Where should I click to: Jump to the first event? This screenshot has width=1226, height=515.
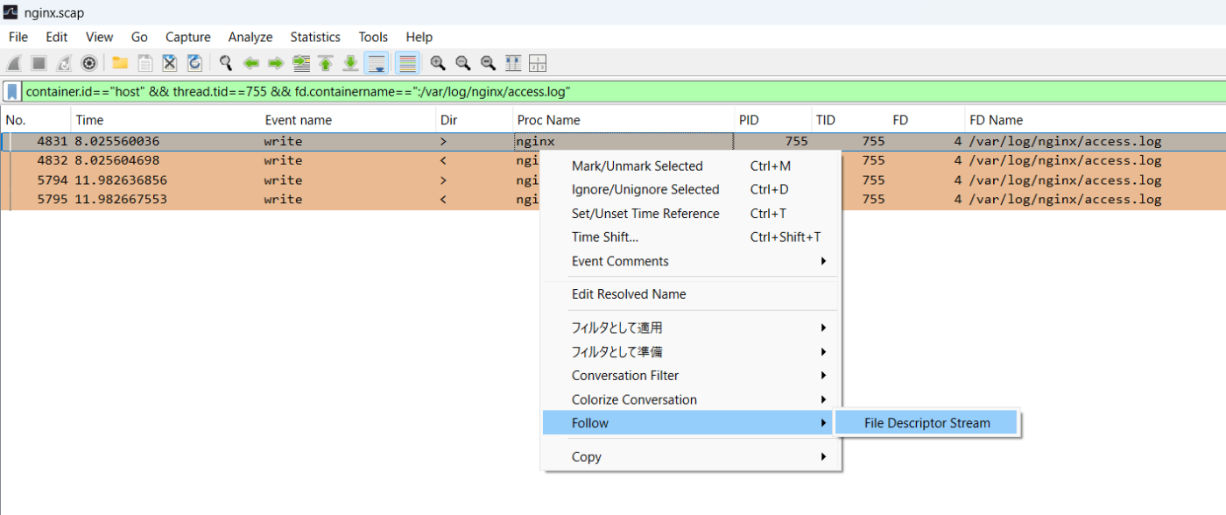coord(326,63)
